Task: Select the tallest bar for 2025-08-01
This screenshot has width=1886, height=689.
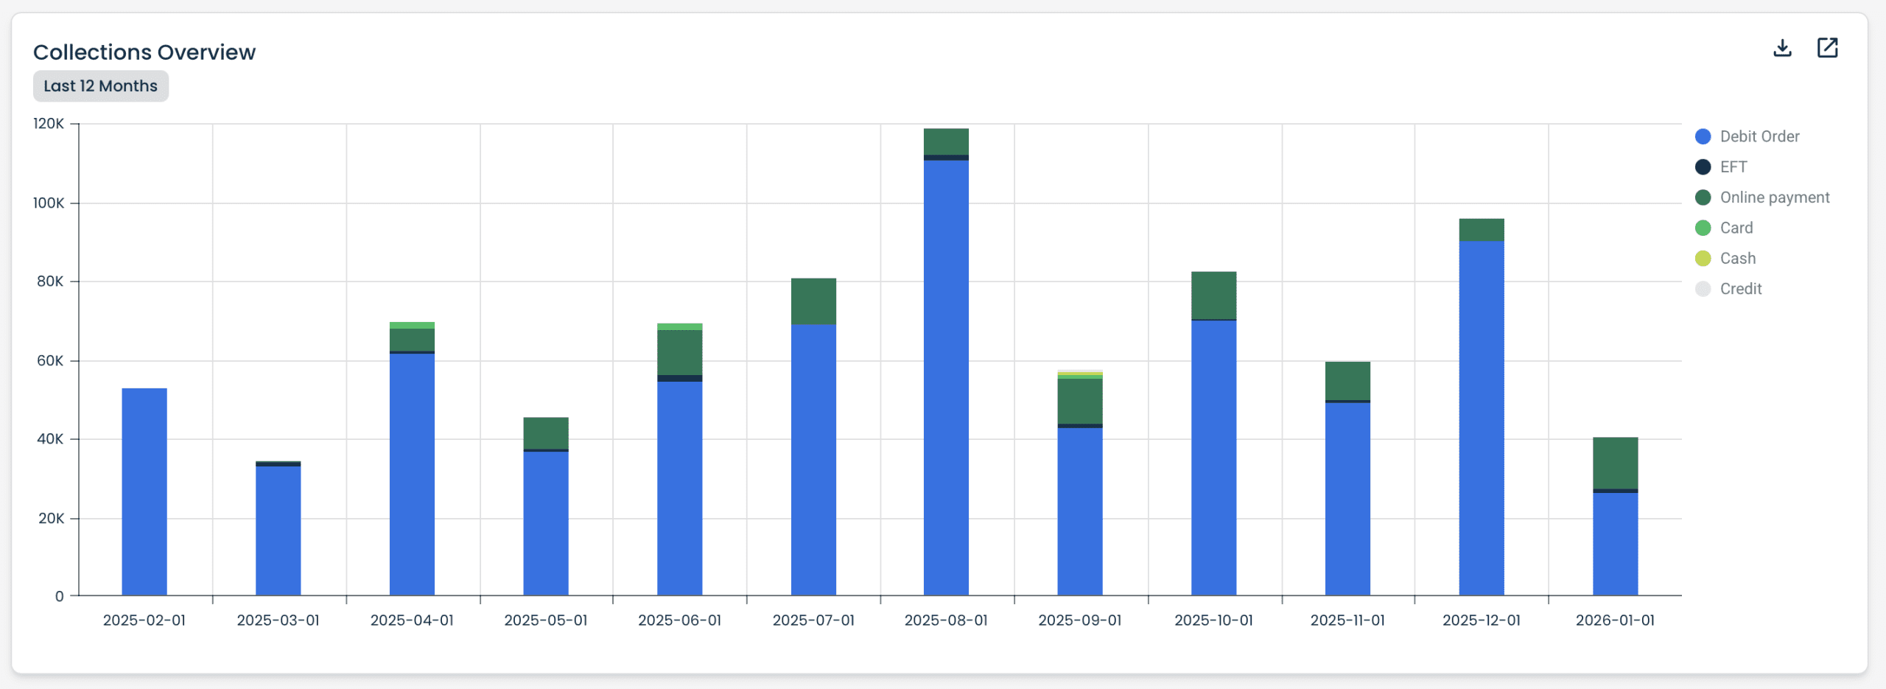Action: (946, 368)
